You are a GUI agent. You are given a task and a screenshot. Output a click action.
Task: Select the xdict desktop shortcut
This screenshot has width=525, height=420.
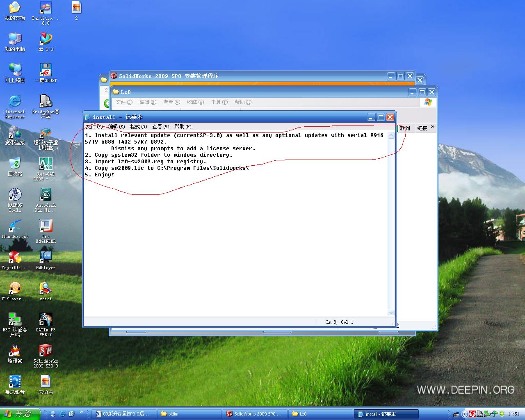[x=46, y=291]
